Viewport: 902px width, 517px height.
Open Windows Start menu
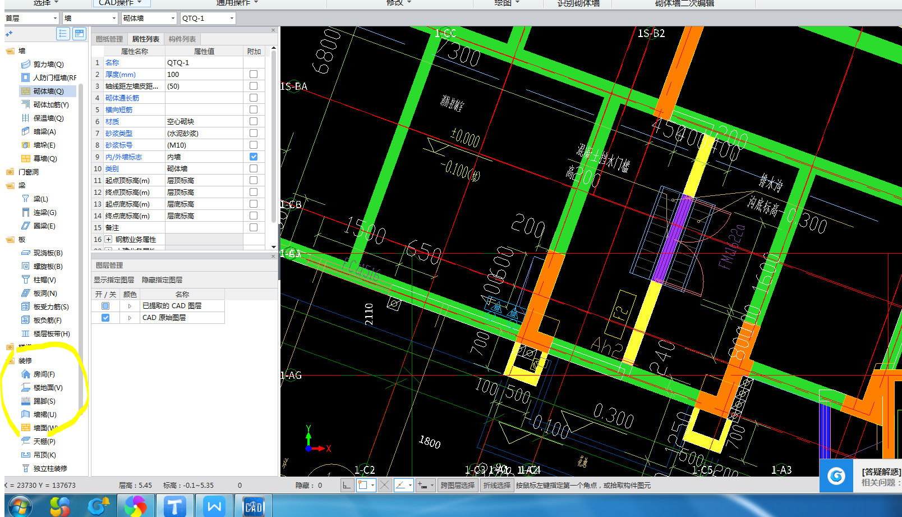coord(20,507)
